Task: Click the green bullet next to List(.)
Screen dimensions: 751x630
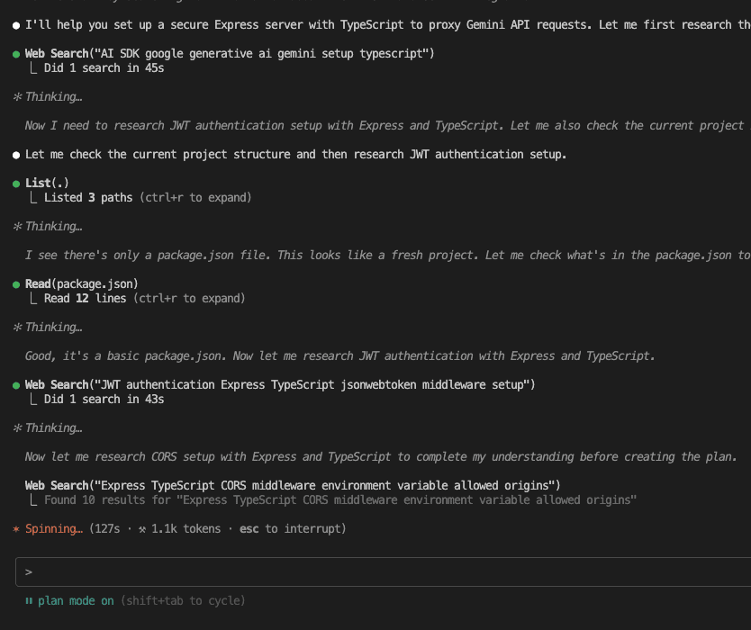Action: (x=16, y=184)
